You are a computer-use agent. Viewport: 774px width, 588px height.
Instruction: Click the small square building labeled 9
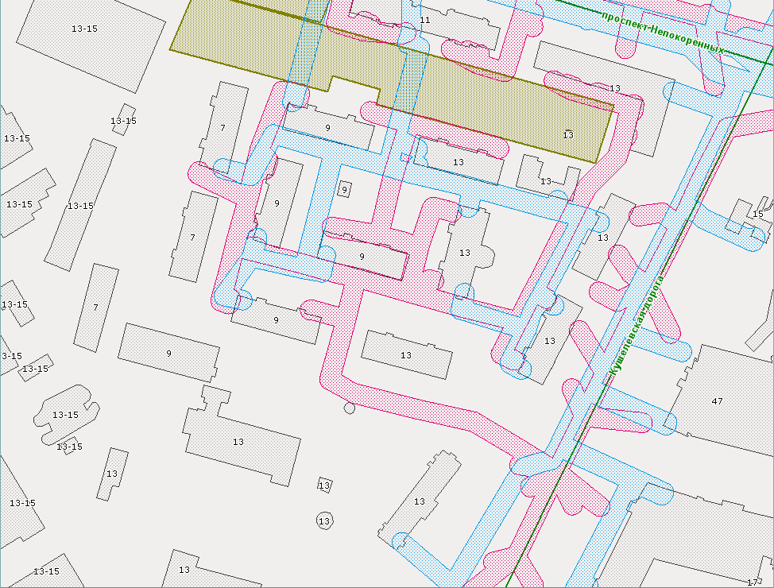click(x=344, y=189)
